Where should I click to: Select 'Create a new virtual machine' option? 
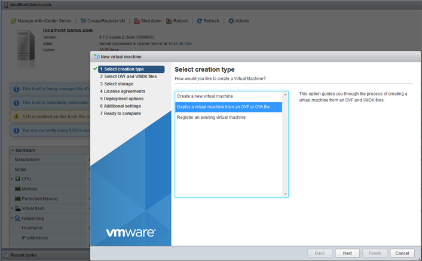[x=205, y=96]
